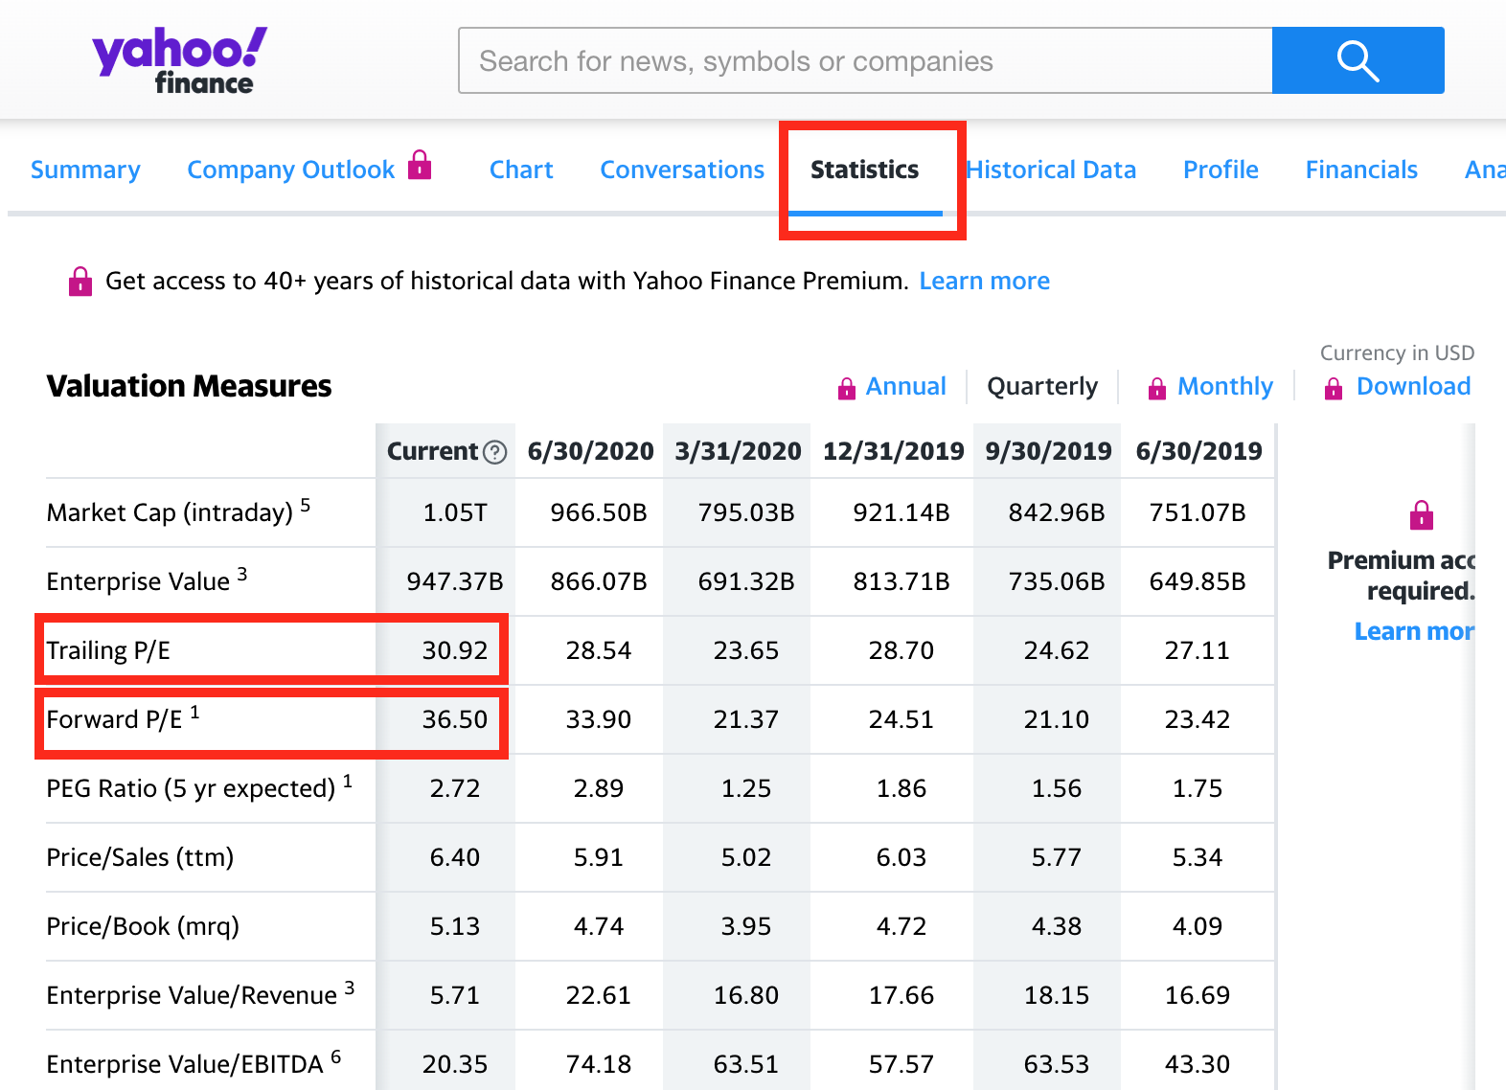1506x1090 pixels.
Task: Click the lock icon next to Download
Action: (1334, 388)
